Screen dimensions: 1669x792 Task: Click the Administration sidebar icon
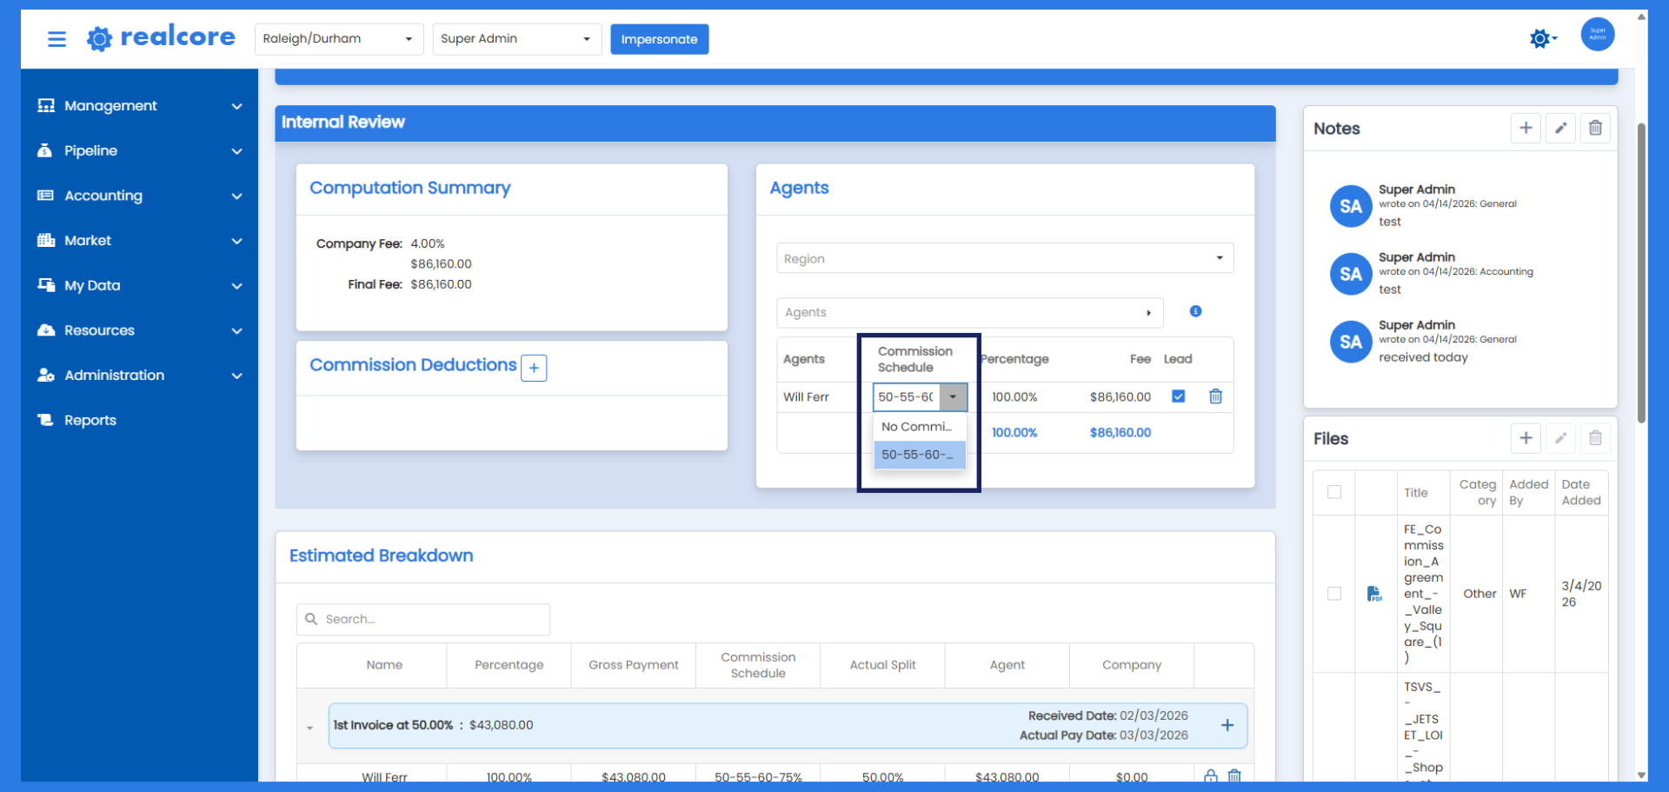pyautogui.click(x=46, y=375)
